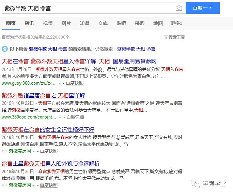
Task: Expand dropdown arrow next to 360doc URL
Action: pos(60,117)
